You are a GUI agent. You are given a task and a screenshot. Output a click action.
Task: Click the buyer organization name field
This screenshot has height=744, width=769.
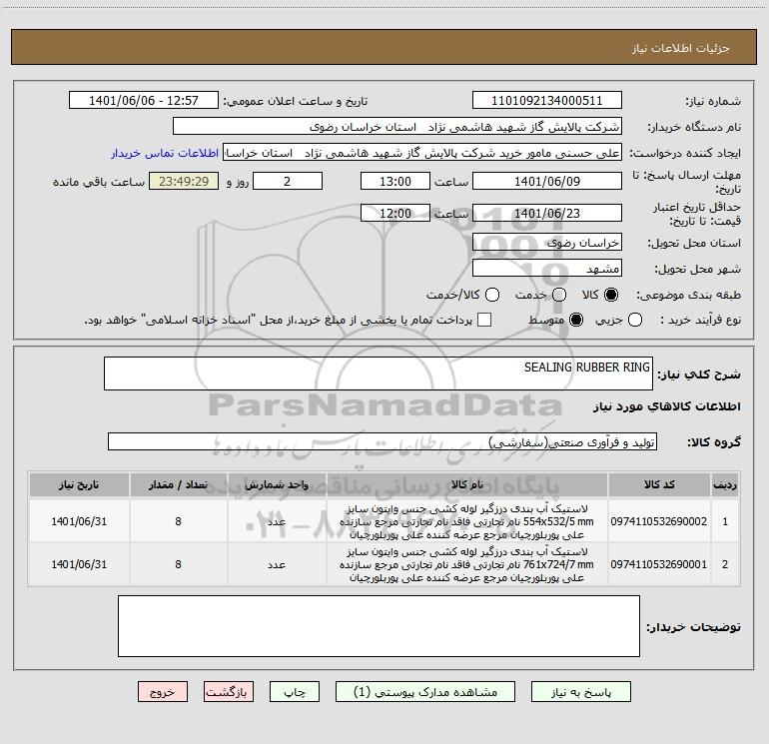tap(397, 127)
